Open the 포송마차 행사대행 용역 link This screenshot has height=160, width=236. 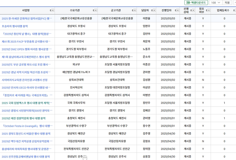pyautogui.click(x=15, y=26)
